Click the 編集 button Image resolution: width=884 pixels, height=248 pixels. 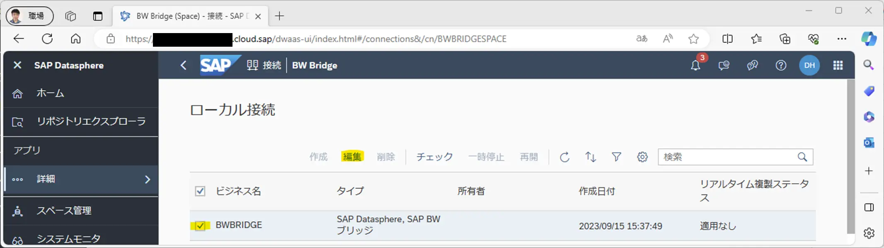point(352,157)
